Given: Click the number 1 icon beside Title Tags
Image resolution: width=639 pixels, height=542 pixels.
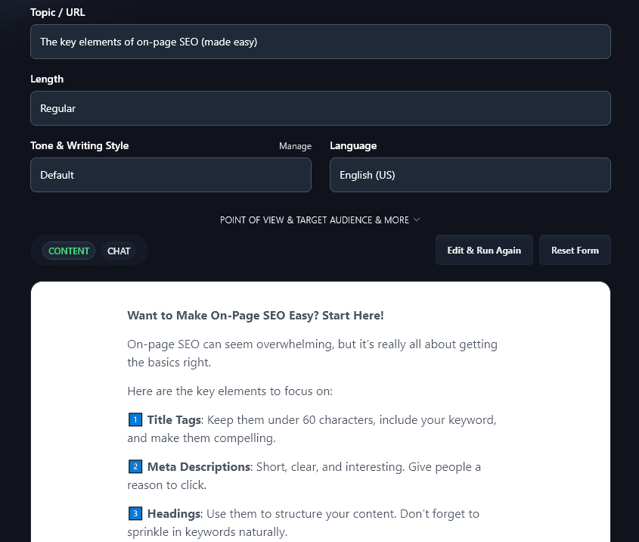Looking at the screenshot, I should pos(135,420).
